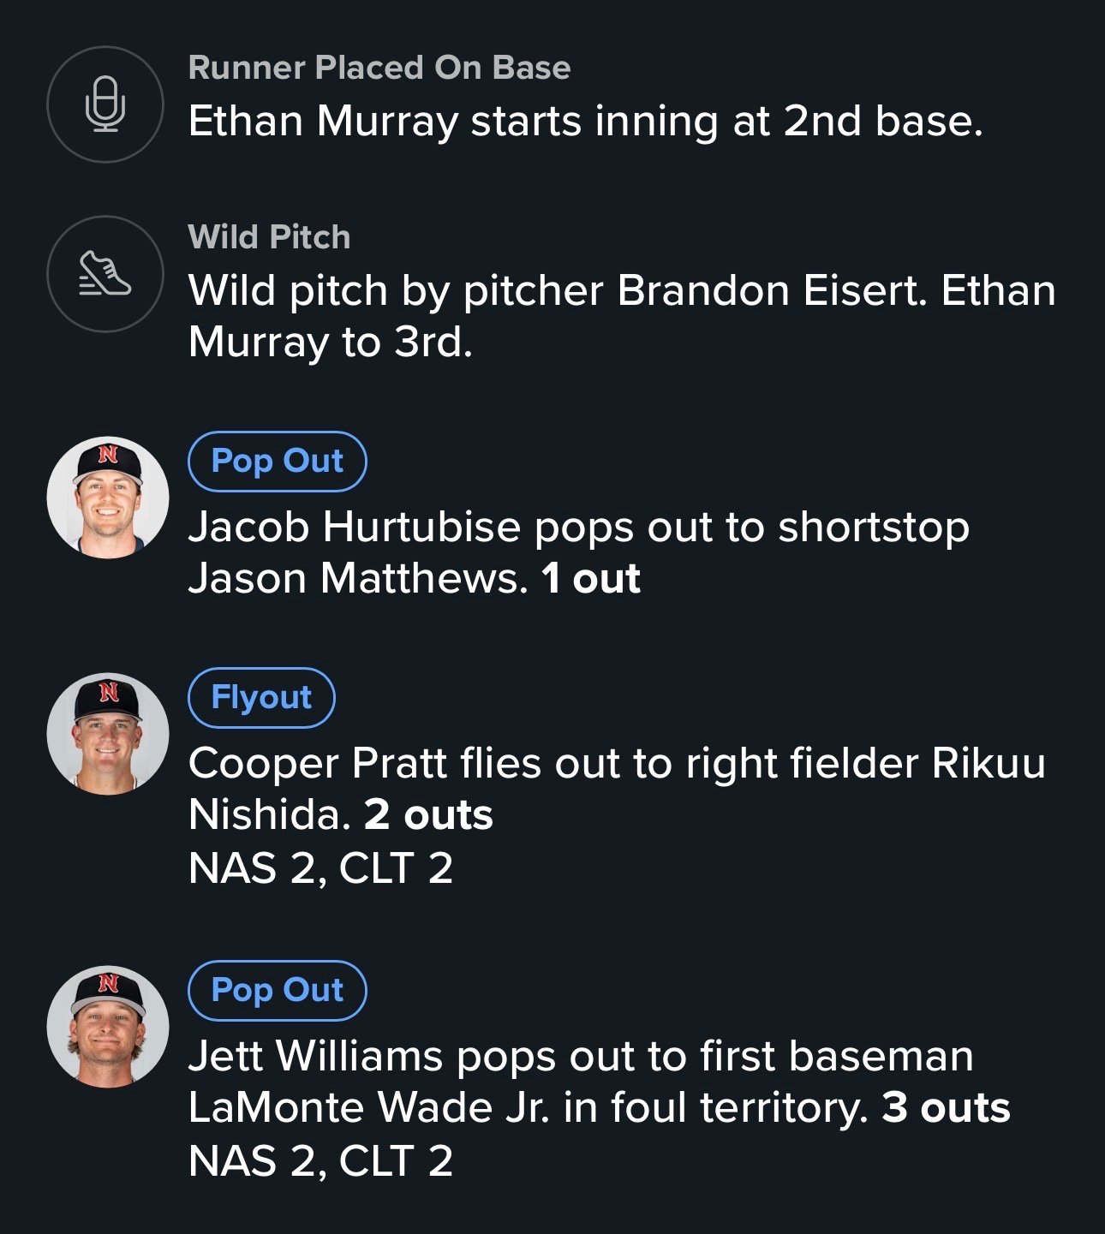Open Jacob Hurtubise's player headshot

[x=108, y=498]
